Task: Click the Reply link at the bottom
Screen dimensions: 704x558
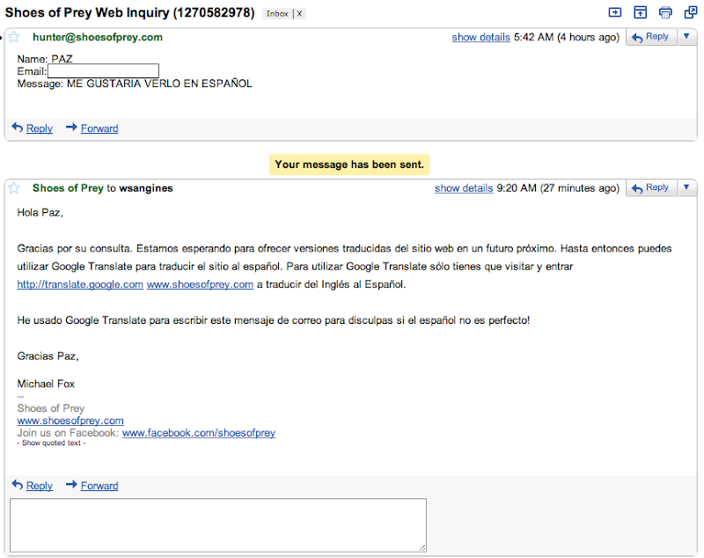Action: click(x=40, y=486)
